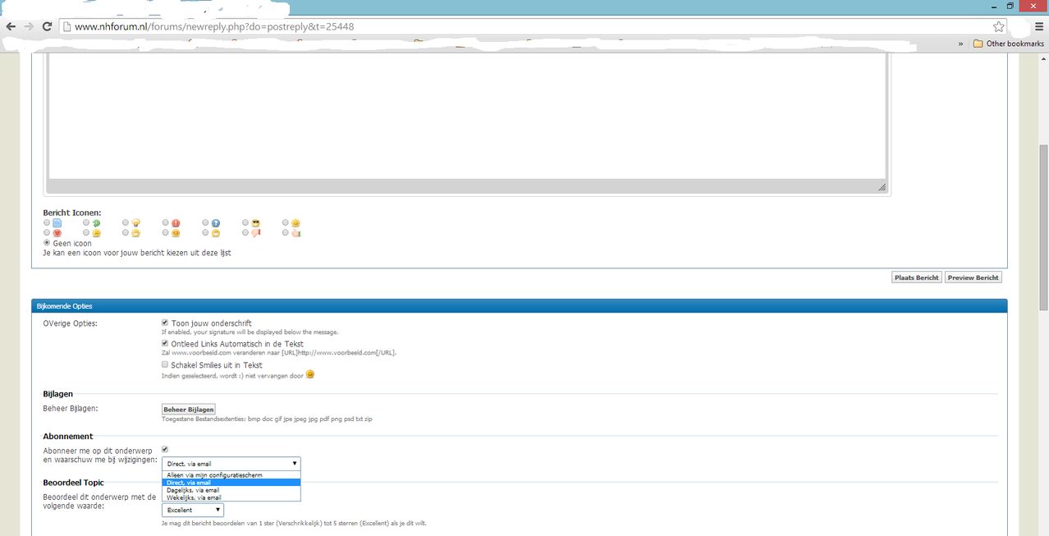The height and width of the screenshot is (536, 1049).
Task: Collapse the 'Direct, via email' subscription dropdown
Action: (231, 464)
